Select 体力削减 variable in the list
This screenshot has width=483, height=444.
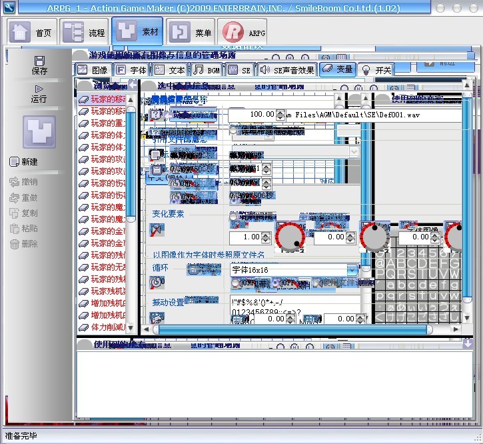click(x=107, y=327)
